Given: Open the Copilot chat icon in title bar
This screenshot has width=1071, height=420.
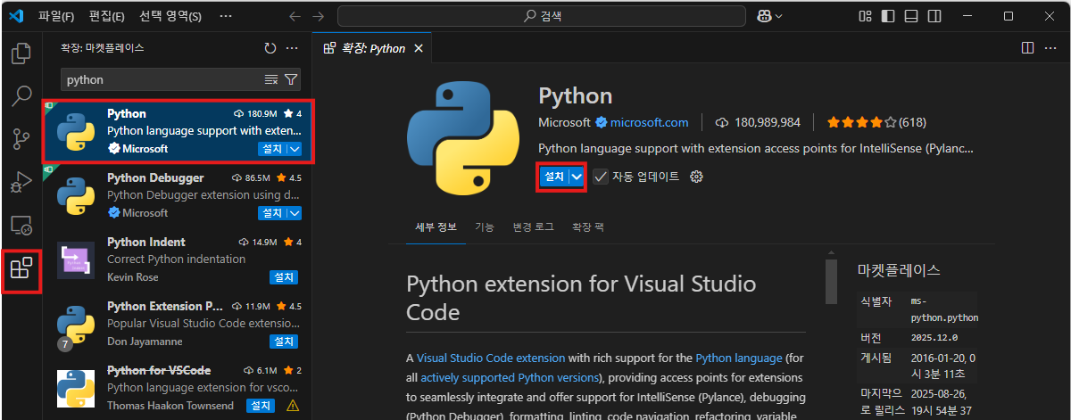Looking at the screenshot, I should click(764, 16).
